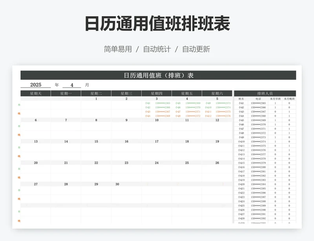Click 小Q13 in the staff list

[241, 155]
